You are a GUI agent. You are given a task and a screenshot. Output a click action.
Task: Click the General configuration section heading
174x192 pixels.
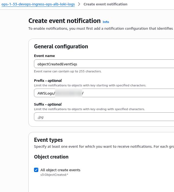coord(61,46)
